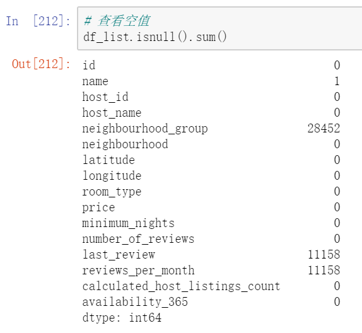
Task: Click the value 0 in price row
Action: pyautogui.click(x=337, y=207)
